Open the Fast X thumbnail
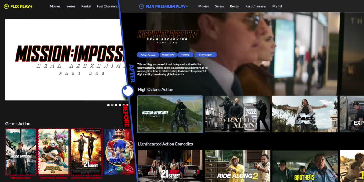 (305, 114)
